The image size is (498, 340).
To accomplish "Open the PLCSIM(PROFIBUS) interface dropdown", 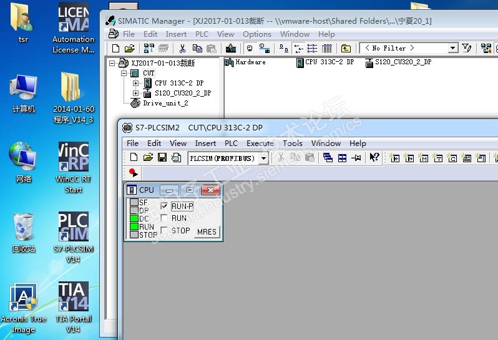I will pos(263,158).
